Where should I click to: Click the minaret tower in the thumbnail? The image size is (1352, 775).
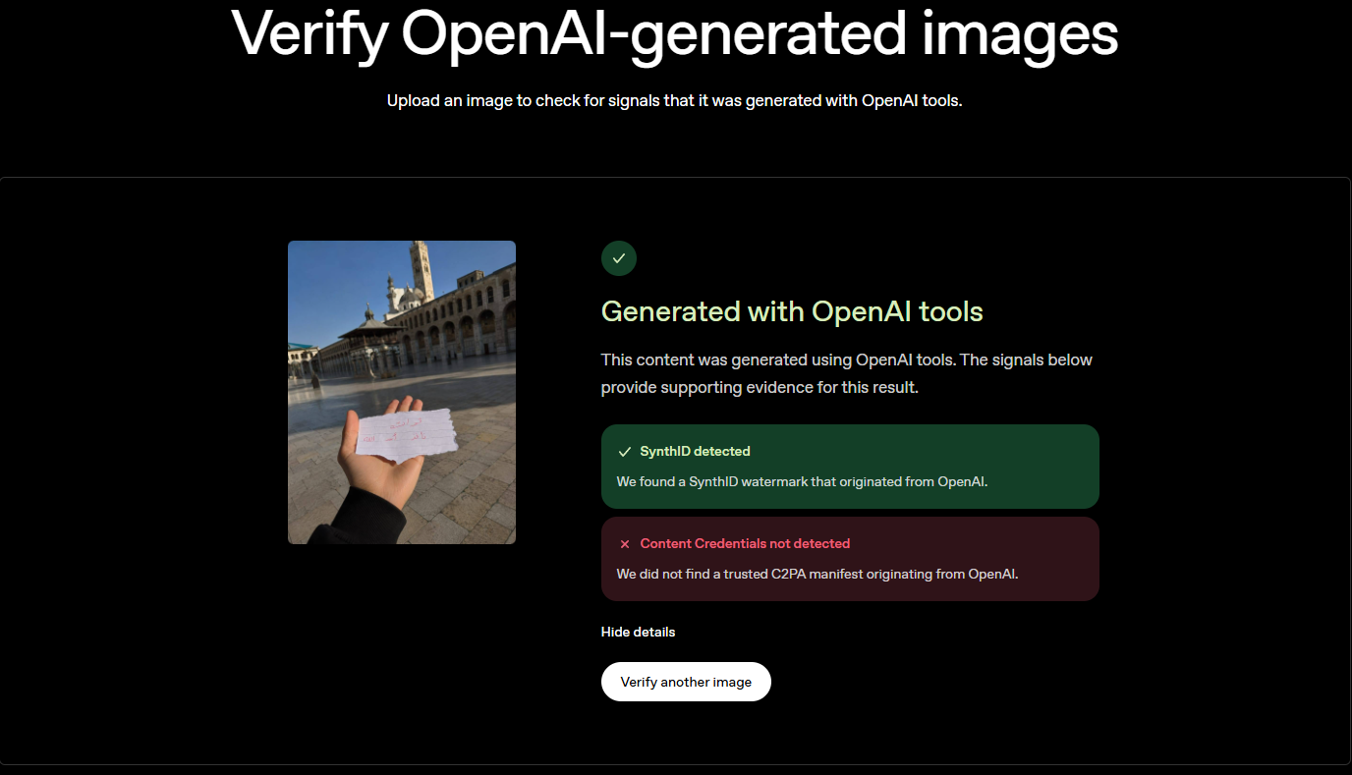(x=422, y=270)
